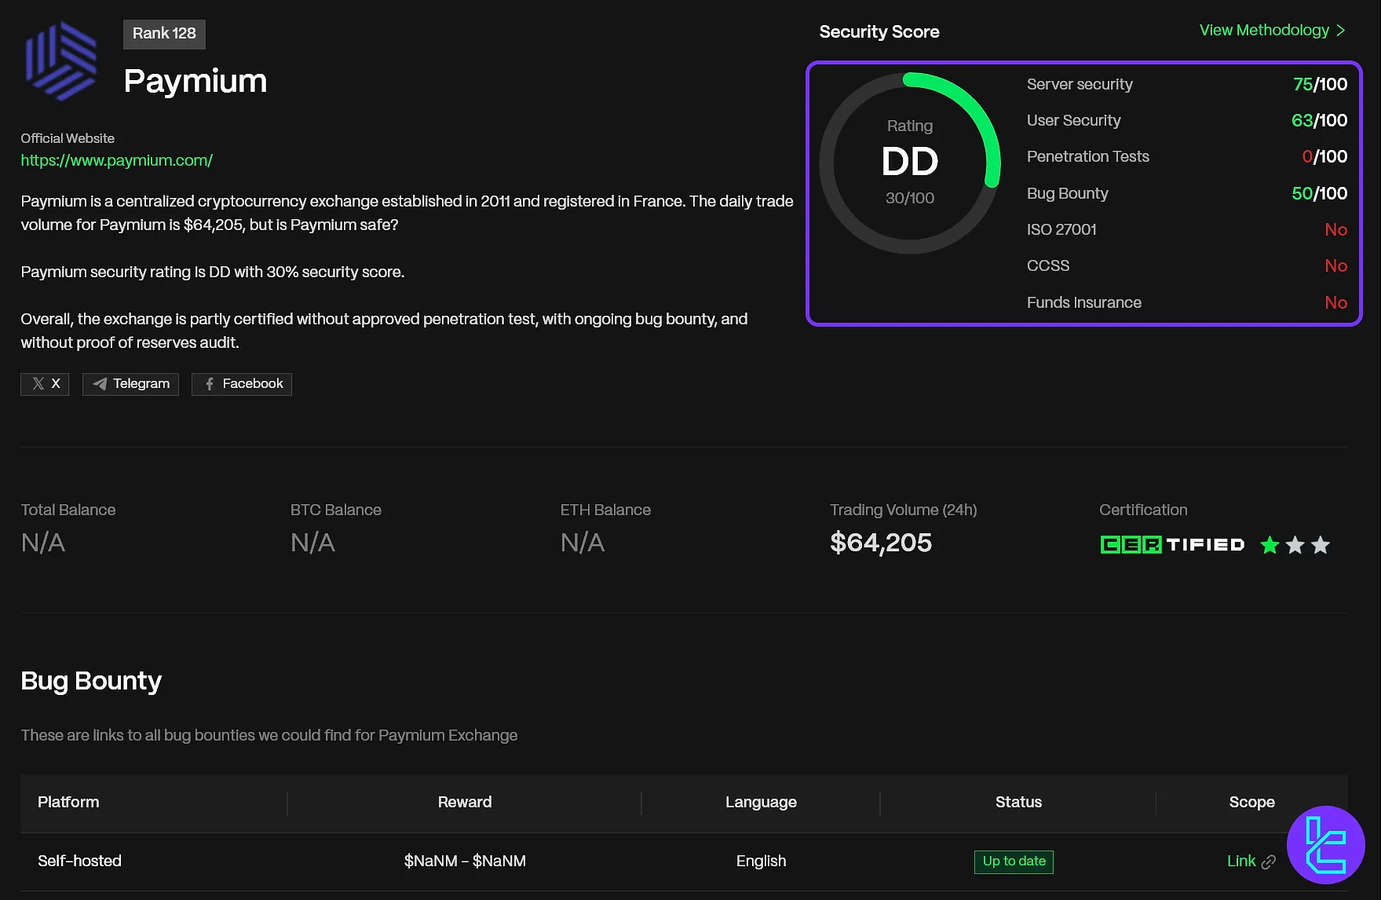The height and width of the screenshot is (900, 1381).
Task: Click the circular security rating gauge
Action: coord(910,163)
